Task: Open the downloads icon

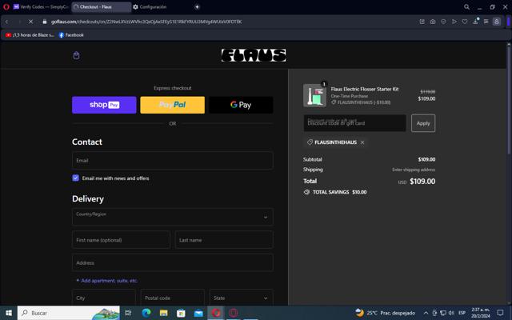Action: click(475, 22)
